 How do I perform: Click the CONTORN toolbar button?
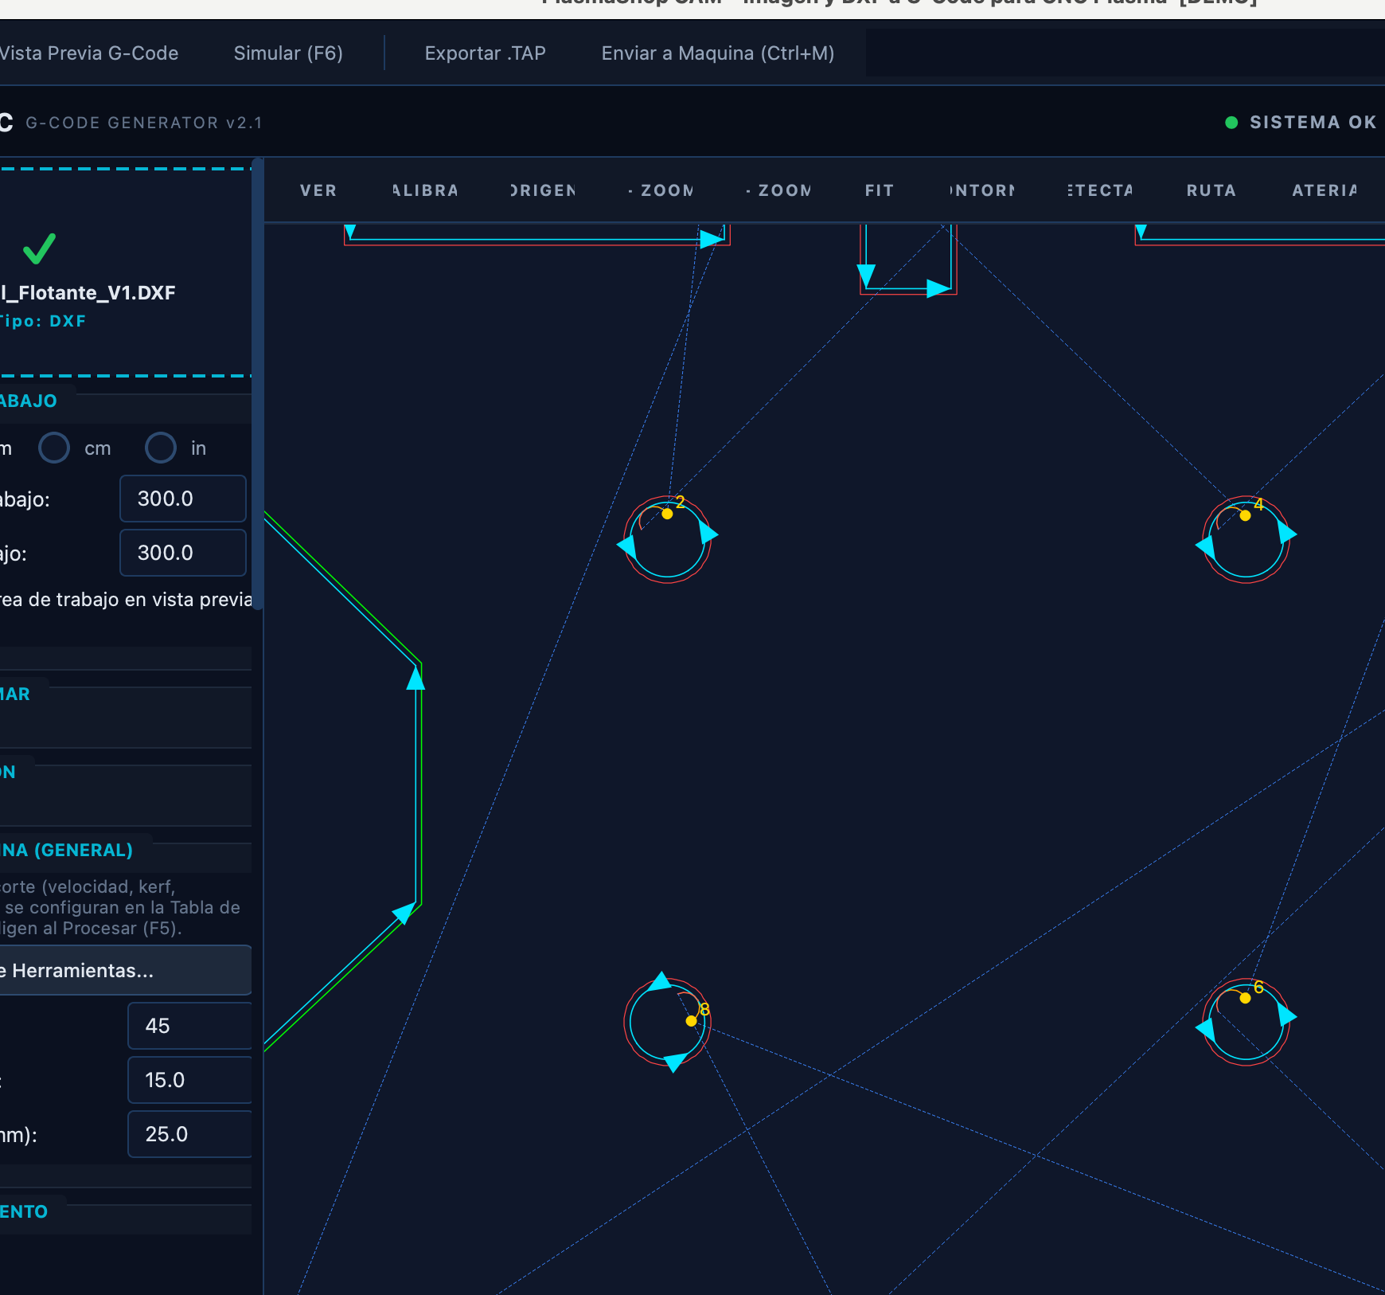(x=982, y=190)
